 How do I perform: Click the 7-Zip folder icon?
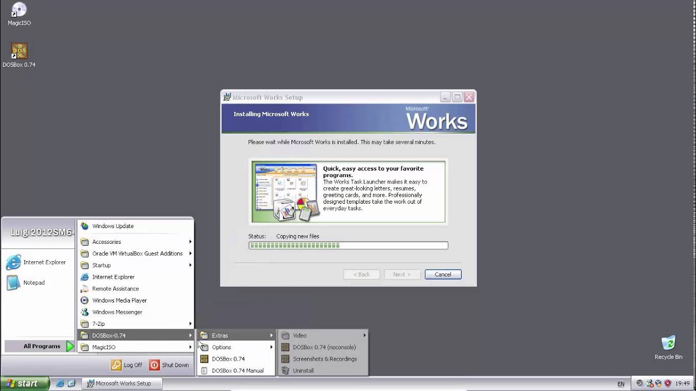pyautogui.click(x=85, y=324)
